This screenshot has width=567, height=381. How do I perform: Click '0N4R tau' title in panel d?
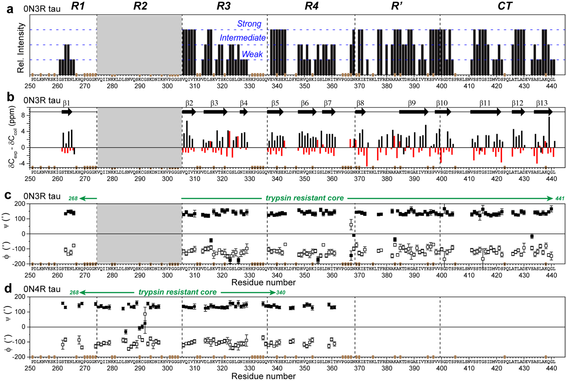[42, 289]
